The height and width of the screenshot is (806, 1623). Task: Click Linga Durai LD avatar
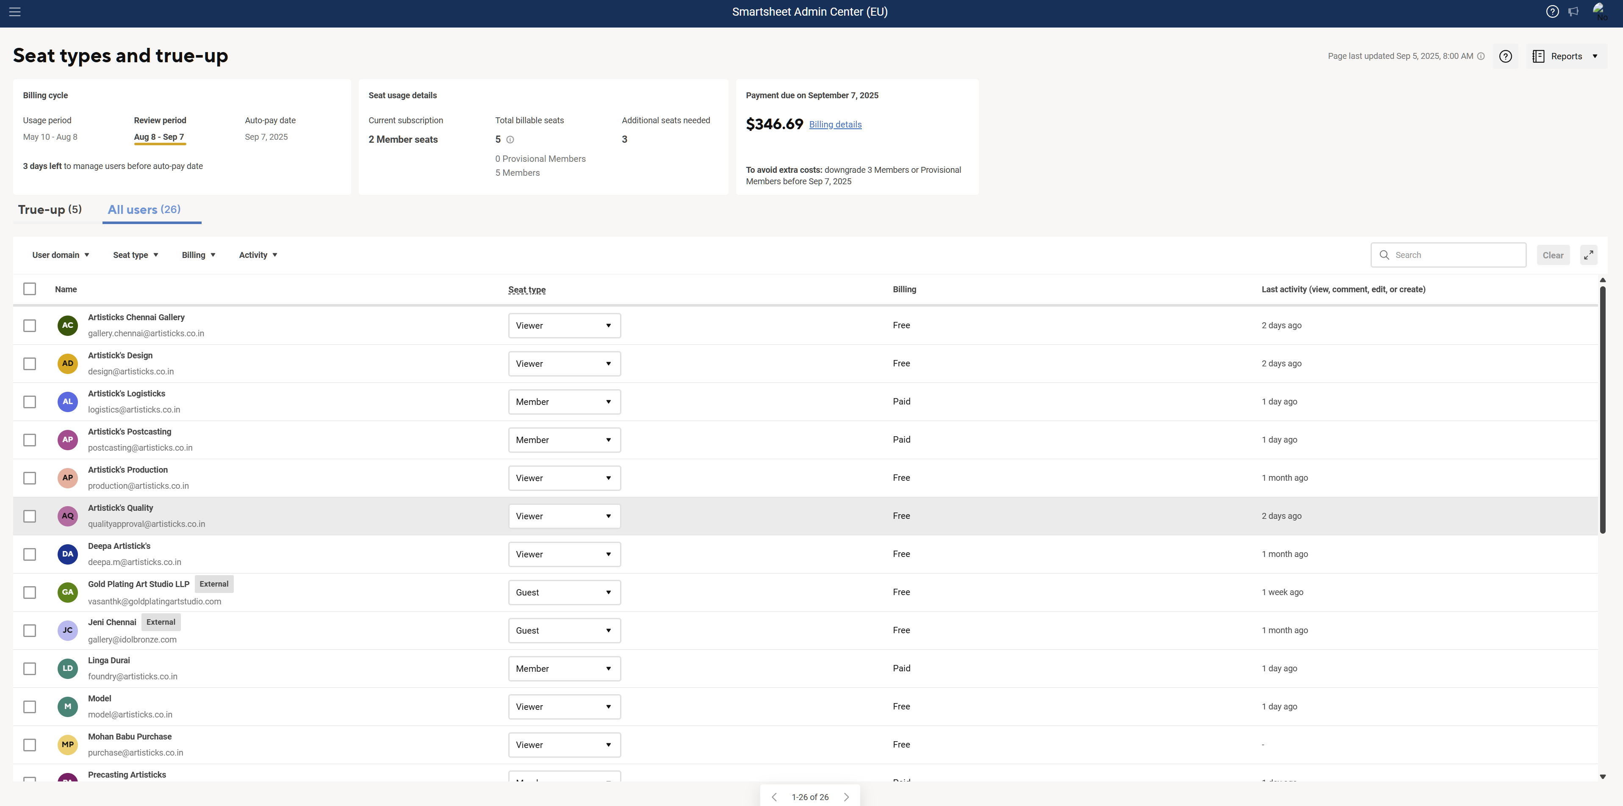coord(67,669)
